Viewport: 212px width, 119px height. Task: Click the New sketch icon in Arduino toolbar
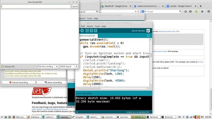click(87, 31)
